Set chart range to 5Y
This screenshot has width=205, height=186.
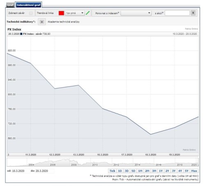click(x=187, y=171)
